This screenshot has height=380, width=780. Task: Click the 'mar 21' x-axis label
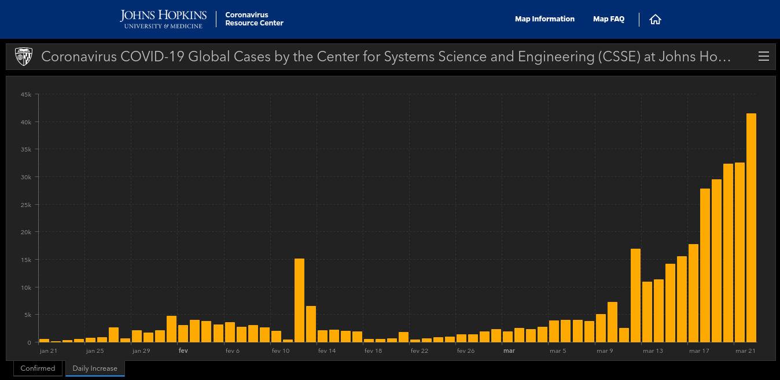(x=745, y=351)
